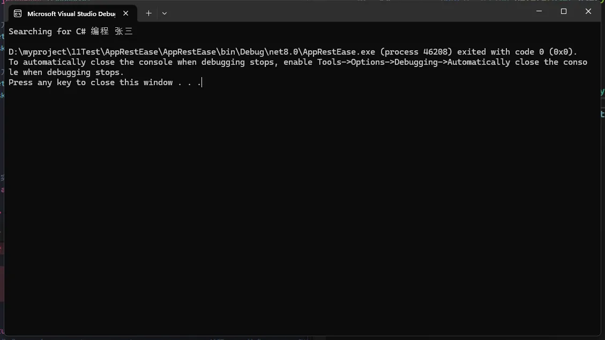Screen dimensions: 605x340
Task: Close the terminal window
Action: point(588,11)
